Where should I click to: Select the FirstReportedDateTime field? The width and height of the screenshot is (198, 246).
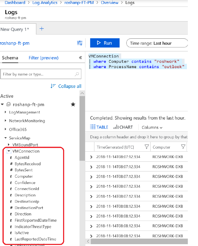point(36,220)
